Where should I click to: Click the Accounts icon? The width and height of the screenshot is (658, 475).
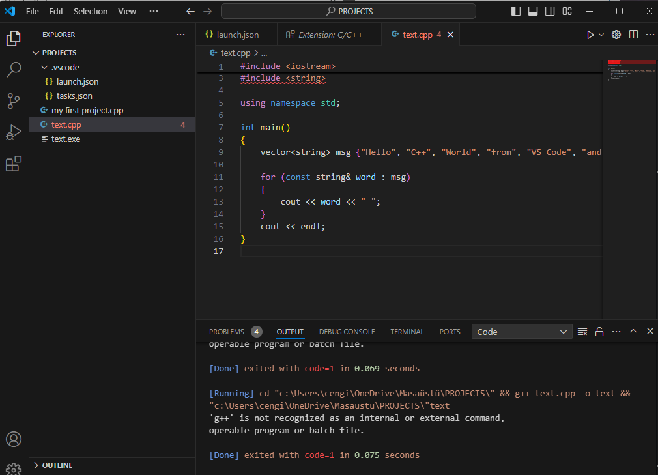click(x=14, y=439)
